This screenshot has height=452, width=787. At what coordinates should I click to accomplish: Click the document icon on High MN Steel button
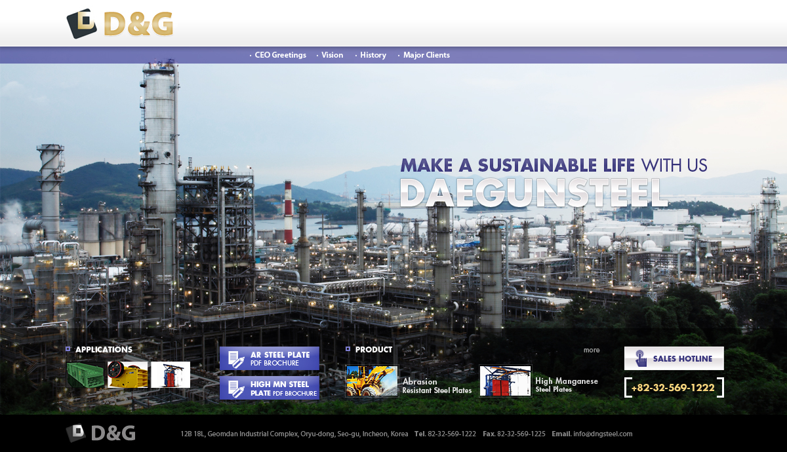click(235, 388)
